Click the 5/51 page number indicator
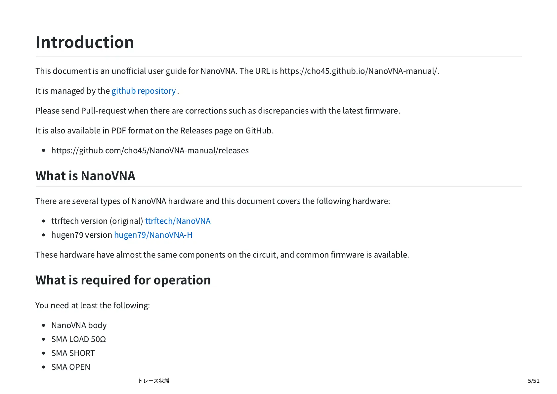The width and height of the screenshot is (557, 394). tap(534, 381)
